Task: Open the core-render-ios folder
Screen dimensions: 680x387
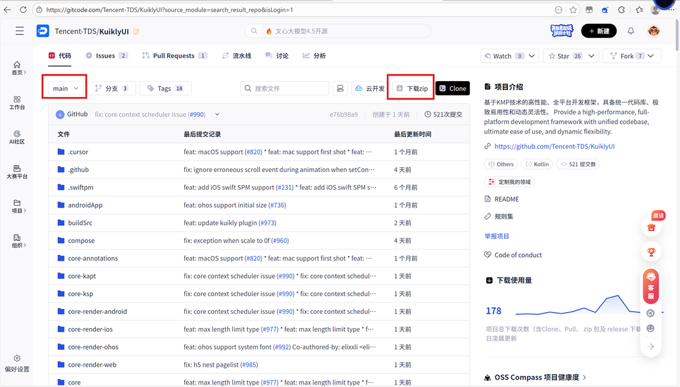Action: 90,329
